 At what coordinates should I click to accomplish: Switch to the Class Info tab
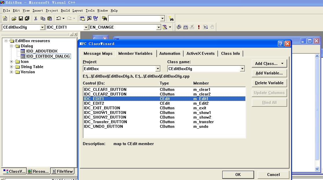[230, 53]
